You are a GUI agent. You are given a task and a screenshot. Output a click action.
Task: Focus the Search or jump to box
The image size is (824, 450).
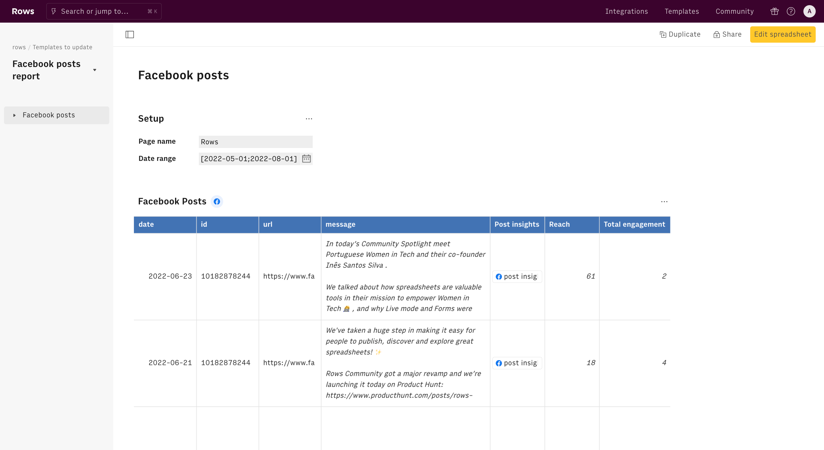[104, 11]
